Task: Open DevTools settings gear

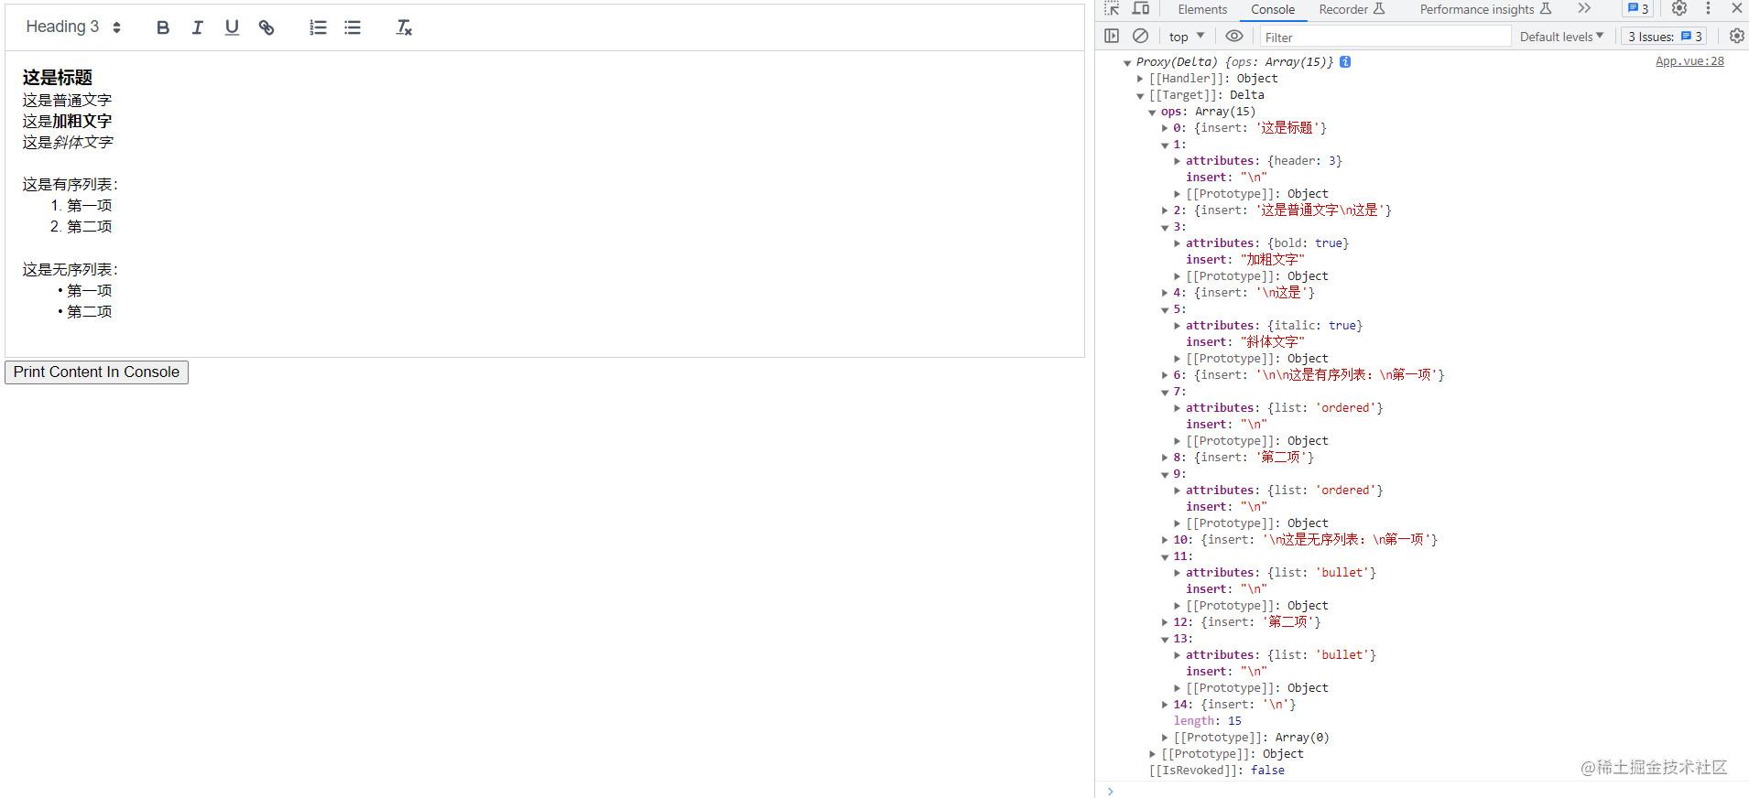Action: click(x=1679, y=9)
